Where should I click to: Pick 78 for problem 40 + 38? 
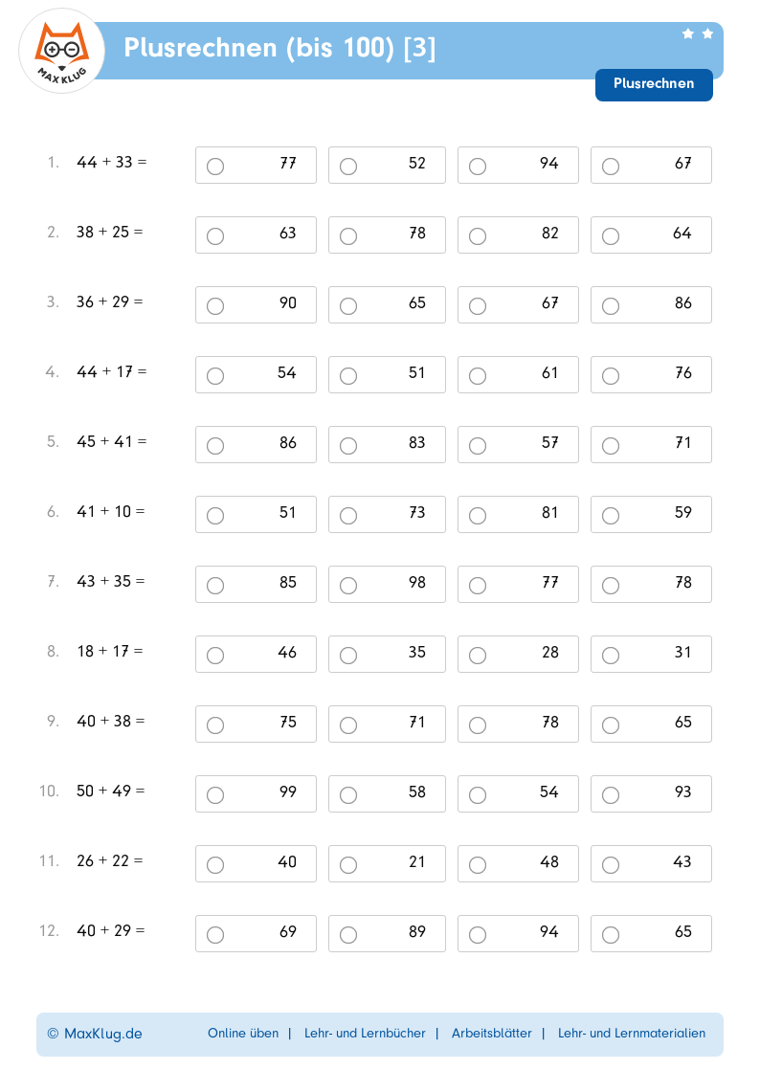(x=478, y=725)
